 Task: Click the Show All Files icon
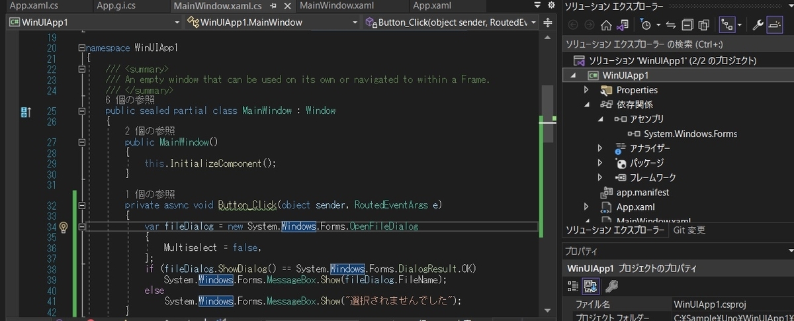(x=703, y=25)
